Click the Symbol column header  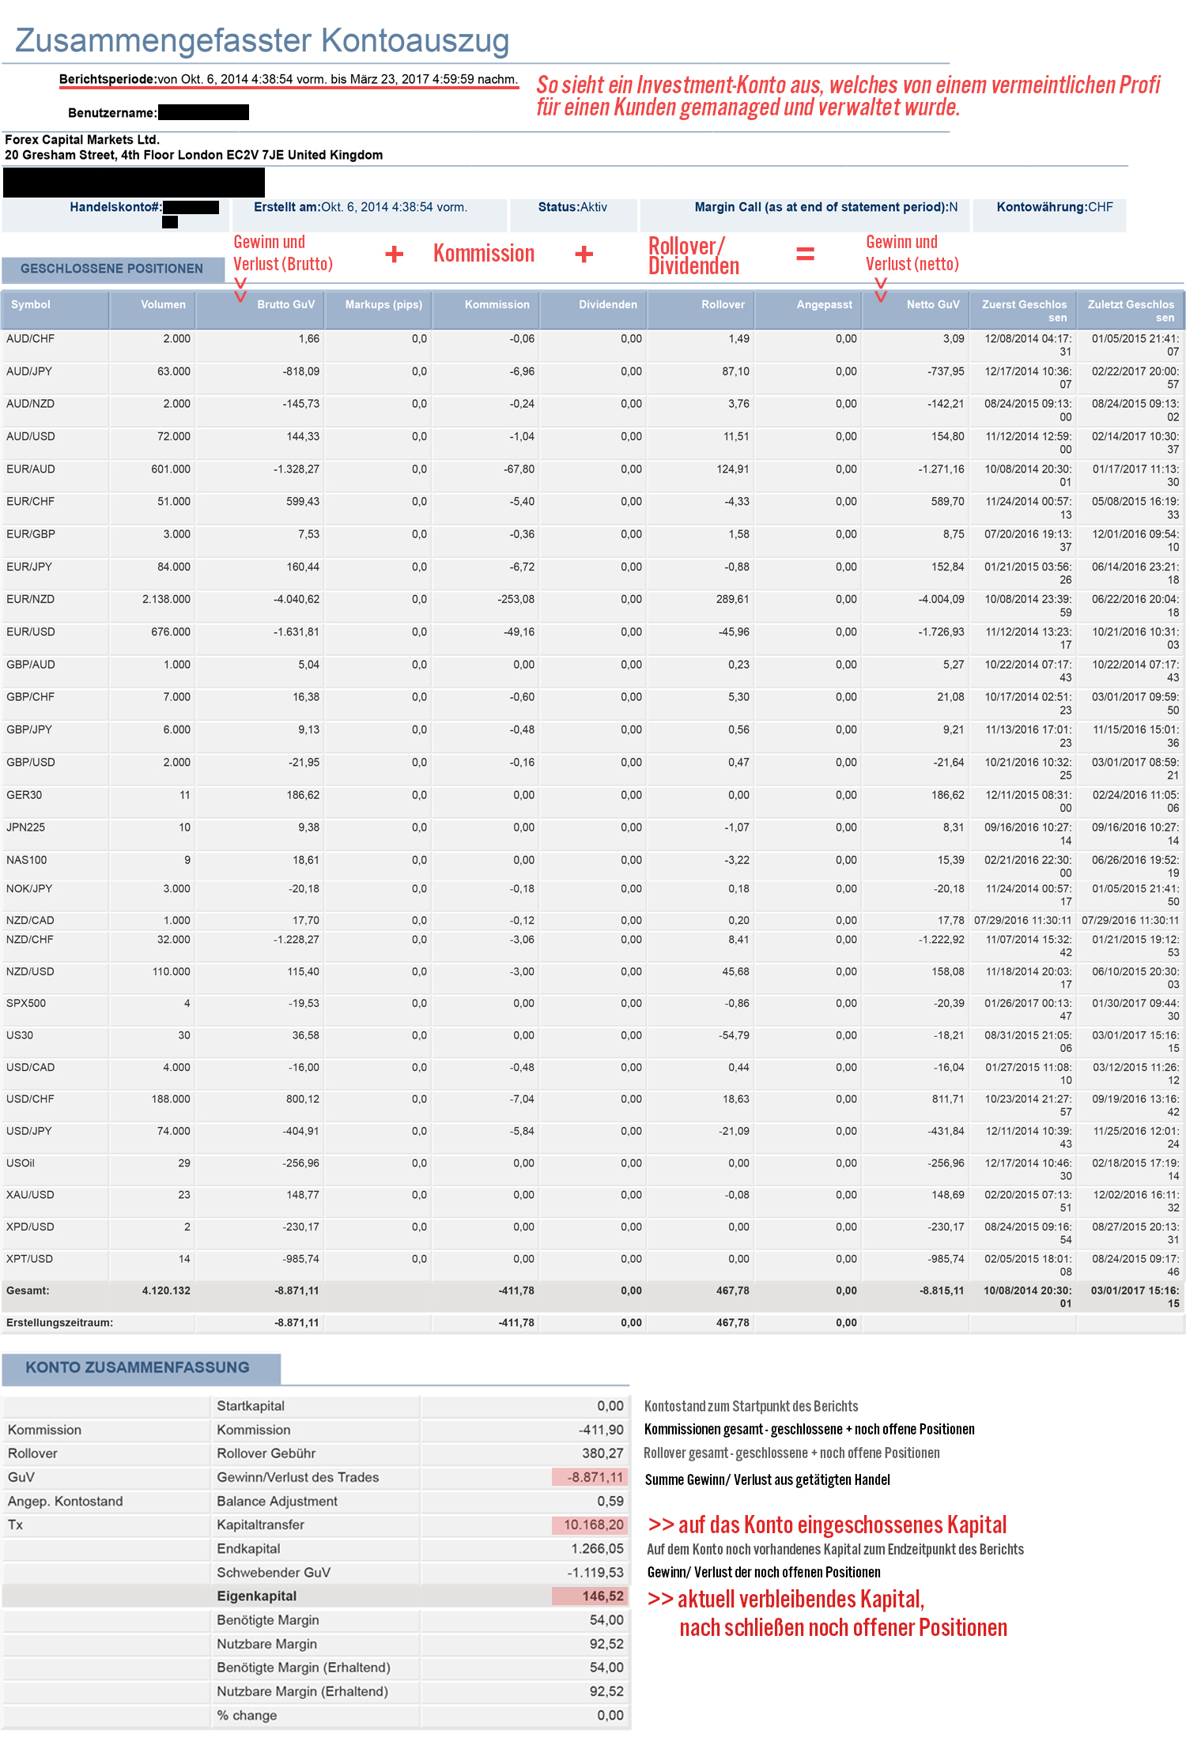click(x=55, y=310)
